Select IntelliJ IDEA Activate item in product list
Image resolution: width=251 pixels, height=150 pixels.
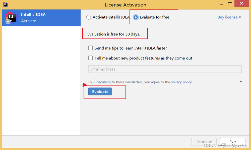(x=41, y=17)
